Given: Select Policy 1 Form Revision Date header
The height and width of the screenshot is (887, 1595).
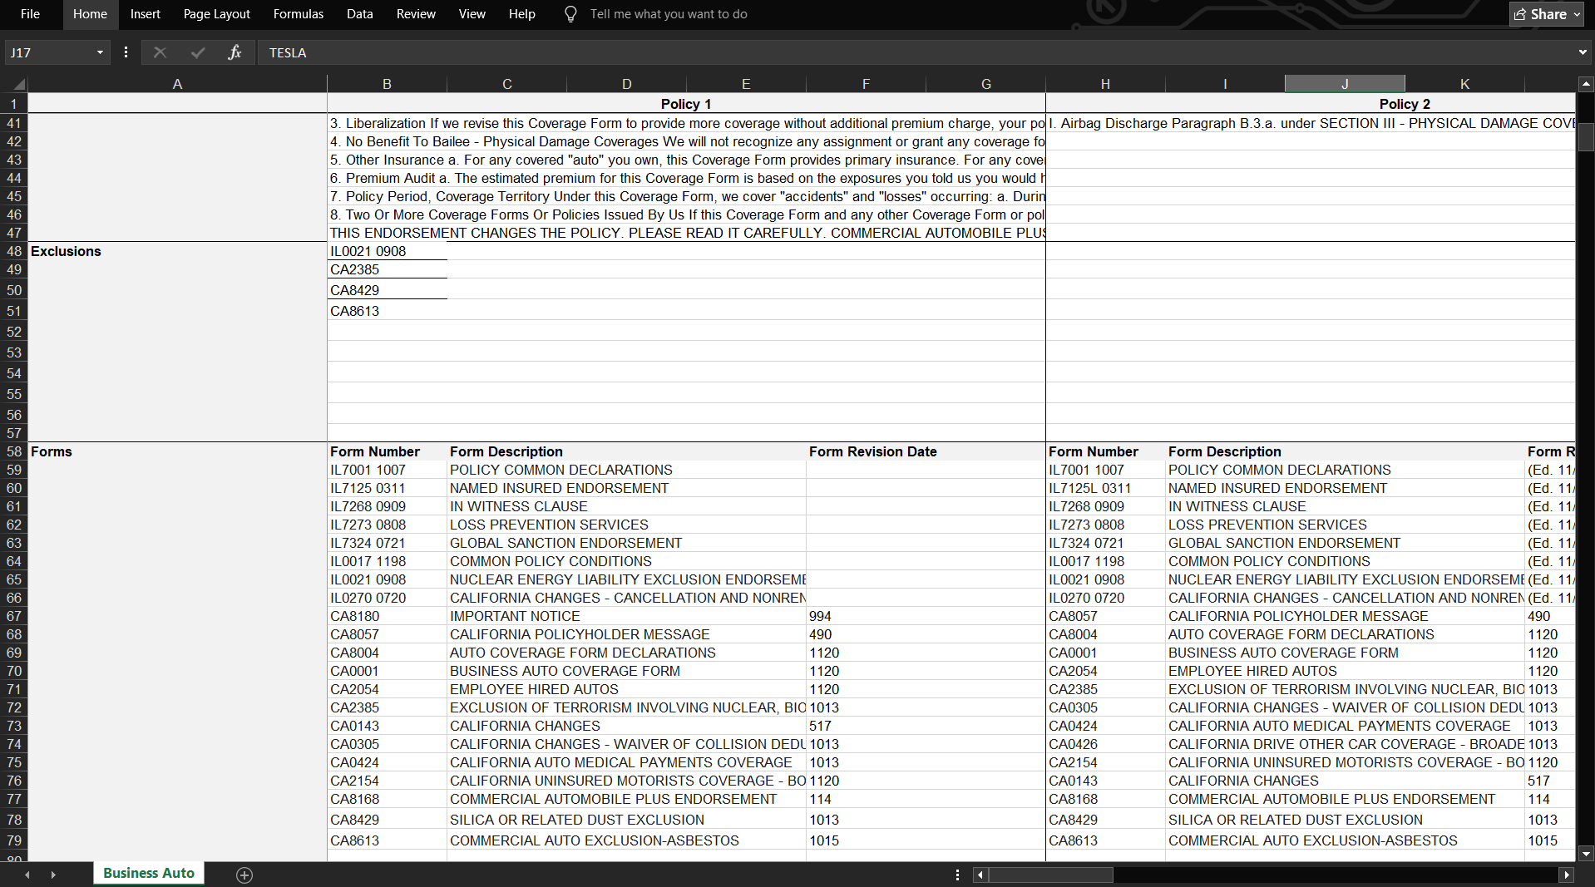Looking at the screenshot, I should click(926, 451).
